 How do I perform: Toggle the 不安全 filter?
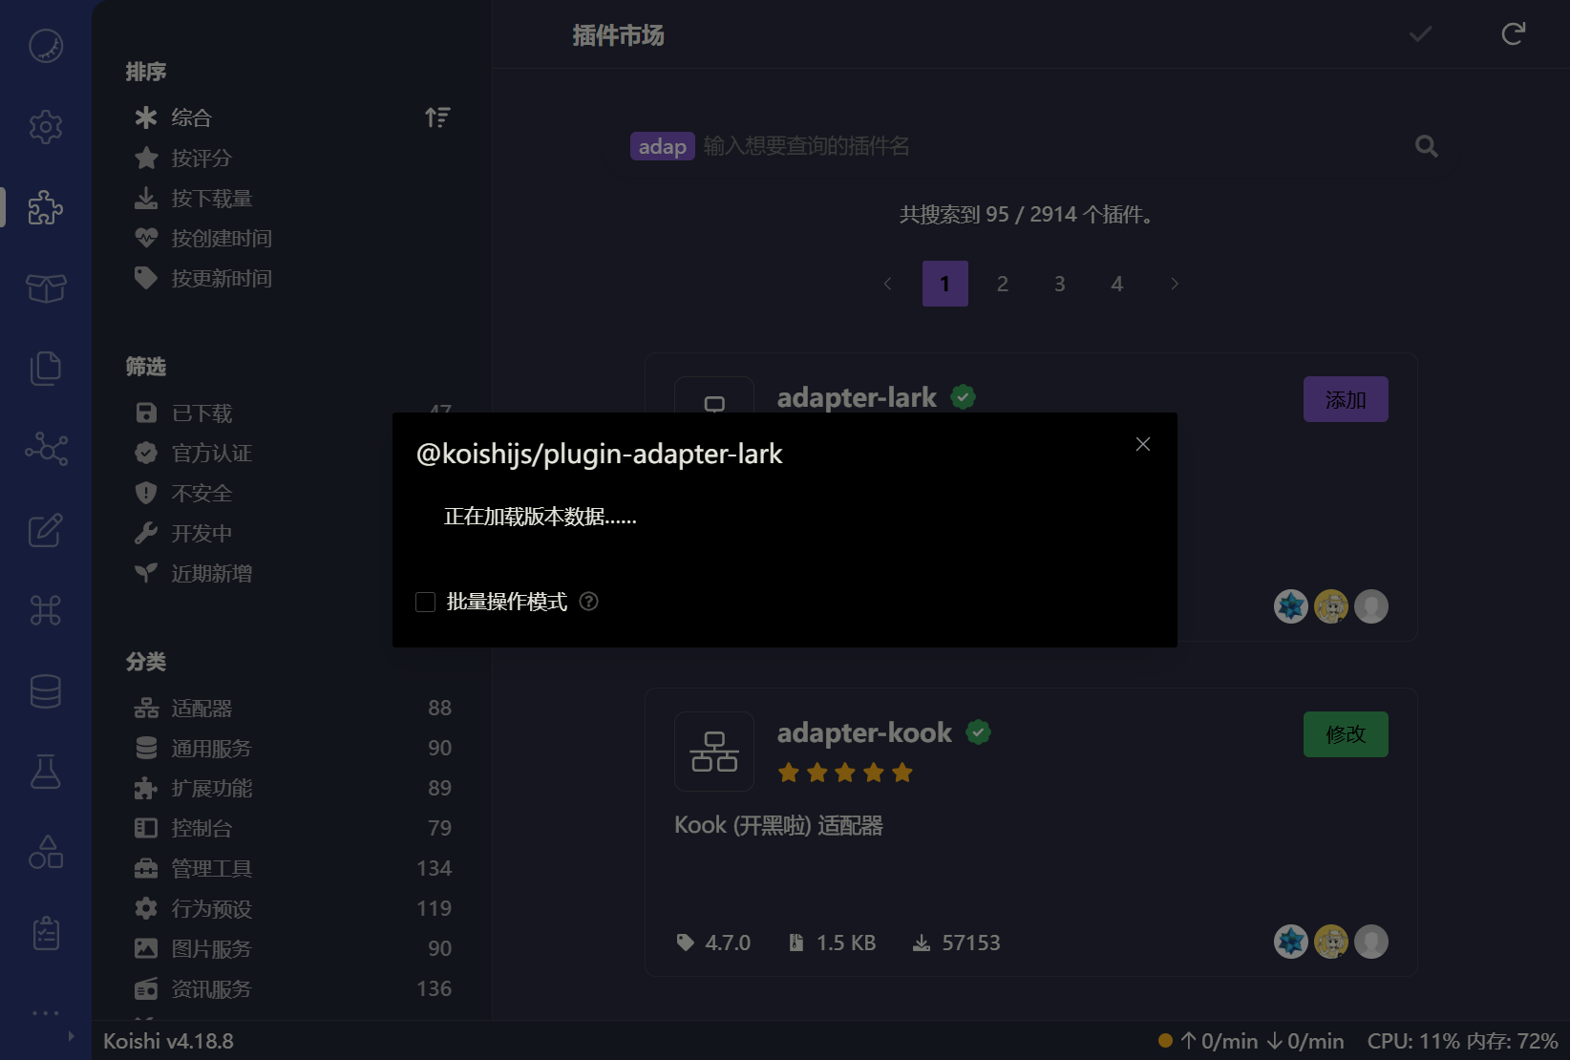coord(202,494)
